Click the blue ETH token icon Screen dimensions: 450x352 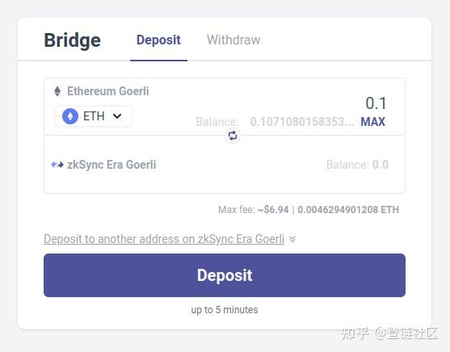pyautogui.click(x=70, y=116)
